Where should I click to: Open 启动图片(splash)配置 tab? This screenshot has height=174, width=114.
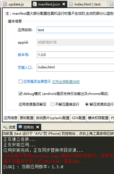pyautogui.click(x=53, y=118)
